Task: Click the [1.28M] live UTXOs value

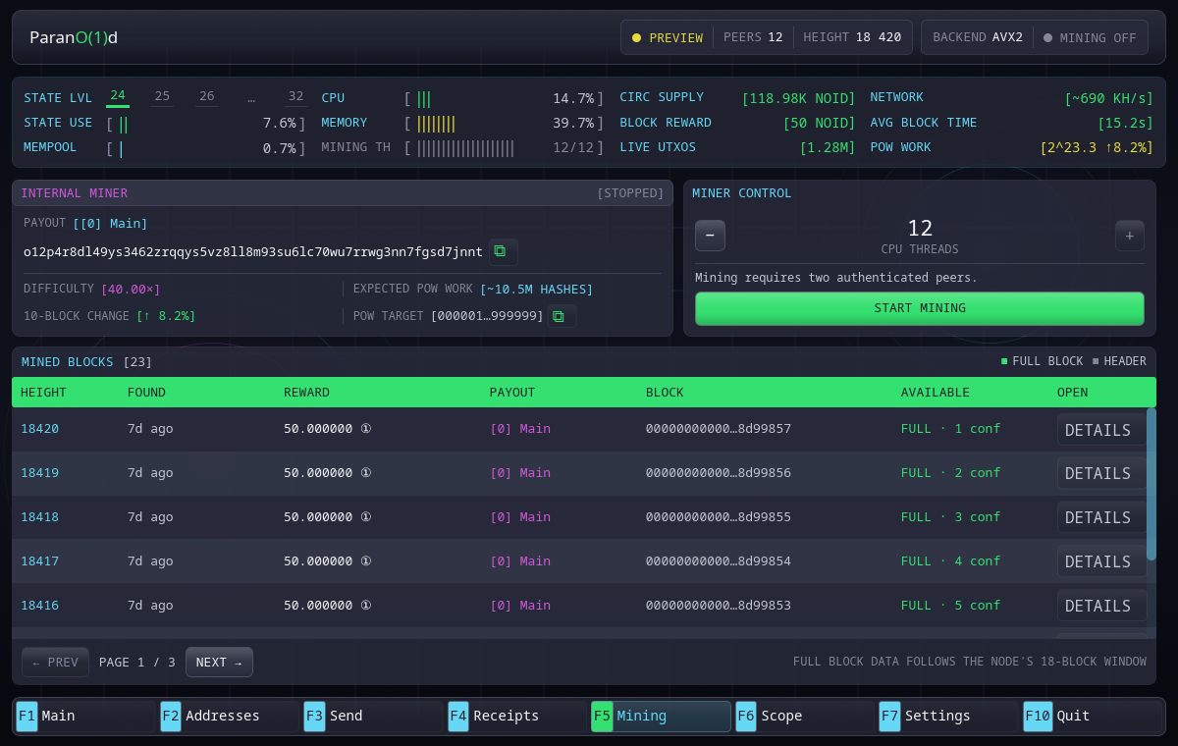Action: 828,147
